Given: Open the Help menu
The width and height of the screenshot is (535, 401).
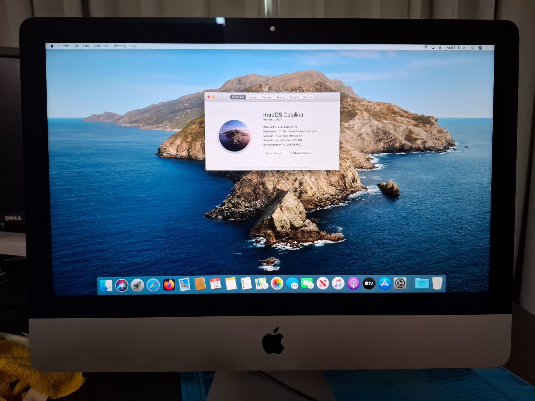Looking at the screenshot, I should (x=134, y=46).
